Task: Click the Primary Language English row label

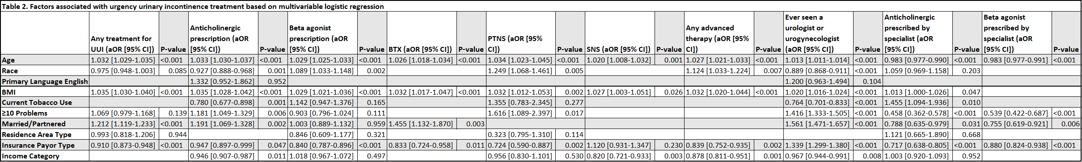Action: (45, 82)
